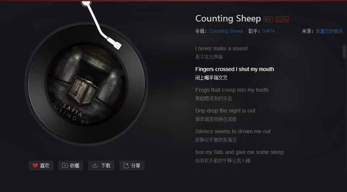Open the MV badge next to song title

pyautogui.click(x=268, y=20)
